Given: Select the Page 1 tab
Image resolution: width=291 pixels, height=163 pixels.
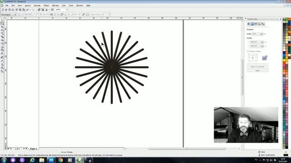Looking at the screenshot, I should pos(33,149).
